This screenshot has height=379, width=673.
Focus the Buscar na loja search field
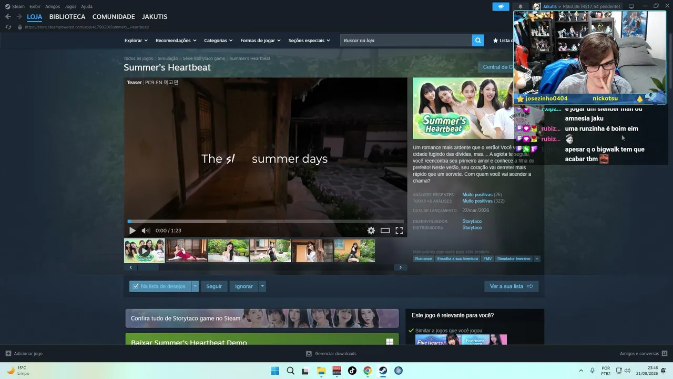pos(406,41)
